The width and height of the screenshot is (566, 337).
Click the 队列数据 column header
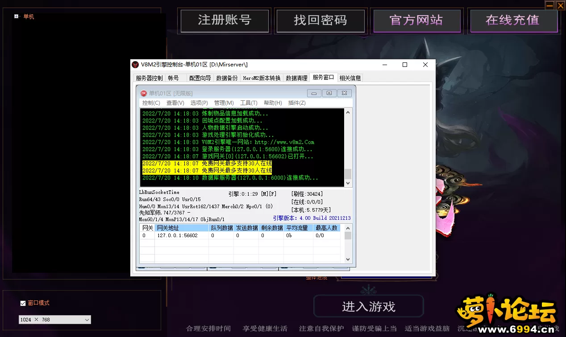(222, 228)
